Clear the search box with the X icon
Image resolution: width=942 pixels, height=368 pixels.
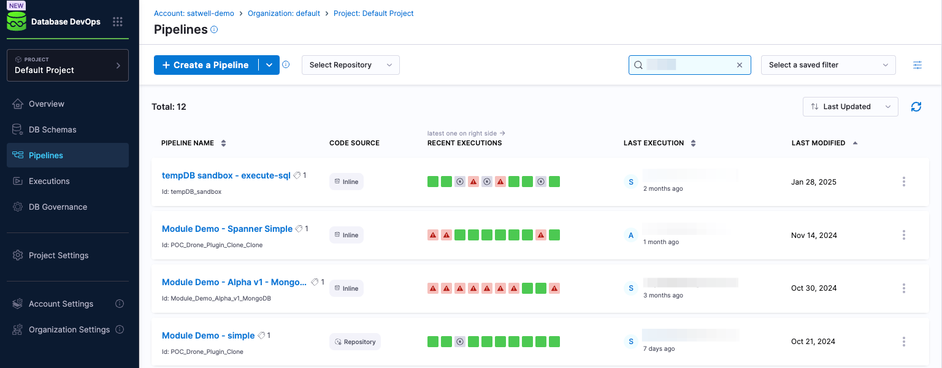click(740, 64)
